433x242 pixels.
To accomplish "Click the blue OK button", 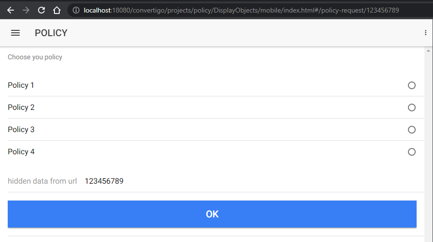I will point(212,214).
